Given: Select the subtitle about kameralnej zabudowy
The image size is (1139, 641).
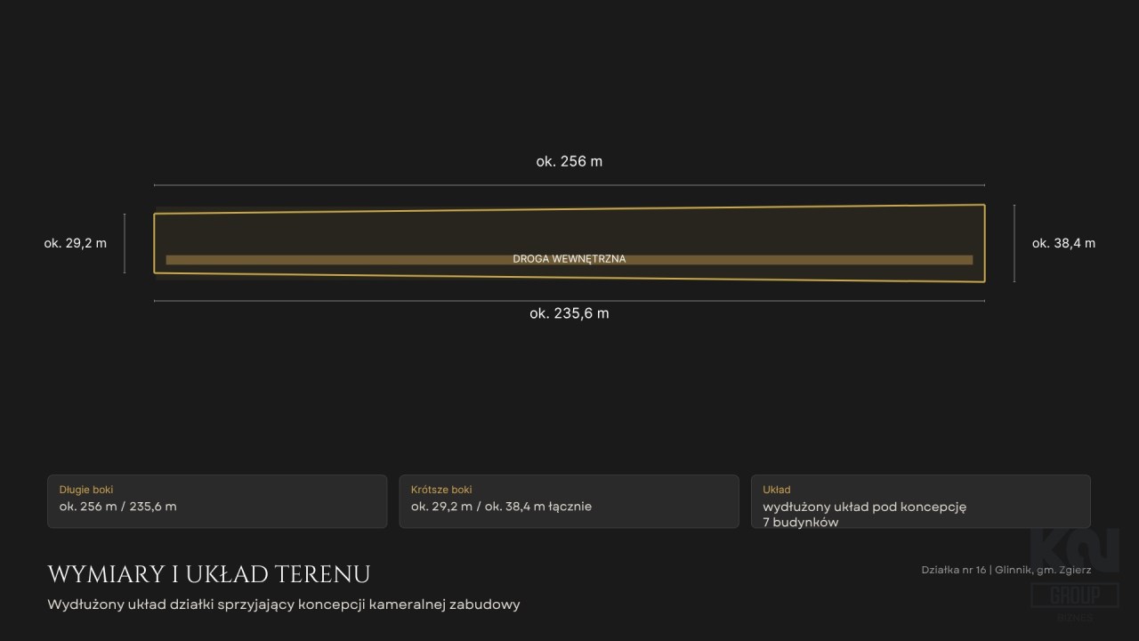Looking at the screenshot, I should (284, 604).
